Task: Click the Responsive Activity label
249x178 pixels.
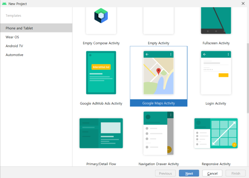Action: pos(216,164)
